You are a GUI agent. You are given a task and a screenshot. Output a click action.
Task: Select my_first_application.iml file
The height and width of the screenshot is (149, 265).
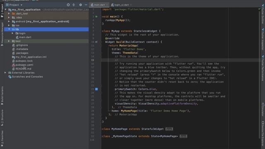31,57
